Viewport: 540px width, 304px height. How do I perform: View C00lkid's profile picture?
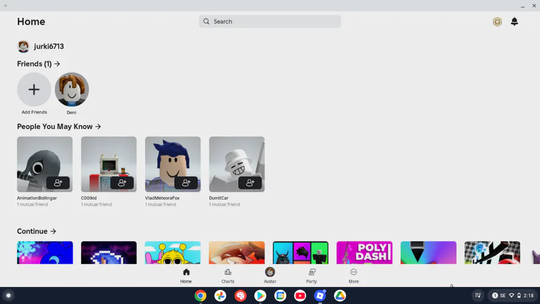point(109,164)
